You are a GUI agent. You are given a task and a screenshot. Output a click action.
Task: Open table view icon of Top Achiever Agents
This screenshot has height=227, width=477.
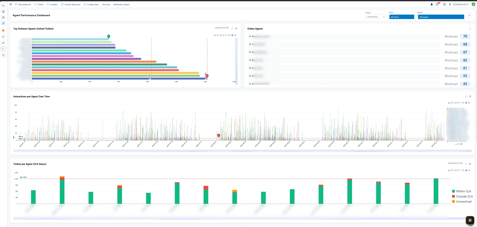236,29
